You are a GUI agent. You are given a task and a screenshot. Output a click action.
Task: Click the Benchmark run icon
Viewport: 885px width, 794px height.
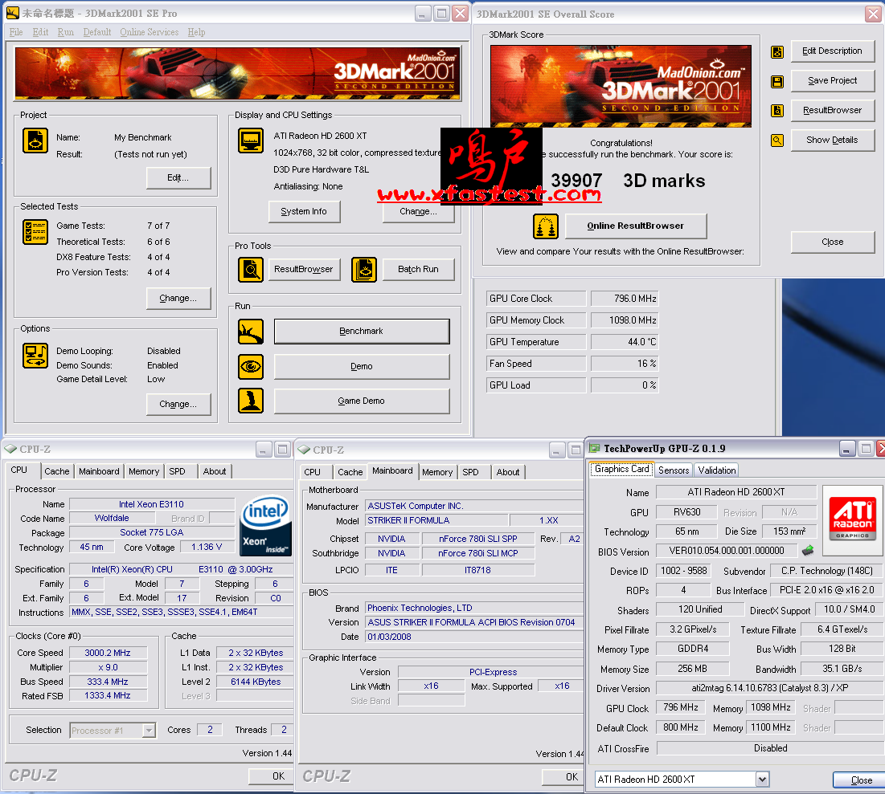[x=251, y=332]
